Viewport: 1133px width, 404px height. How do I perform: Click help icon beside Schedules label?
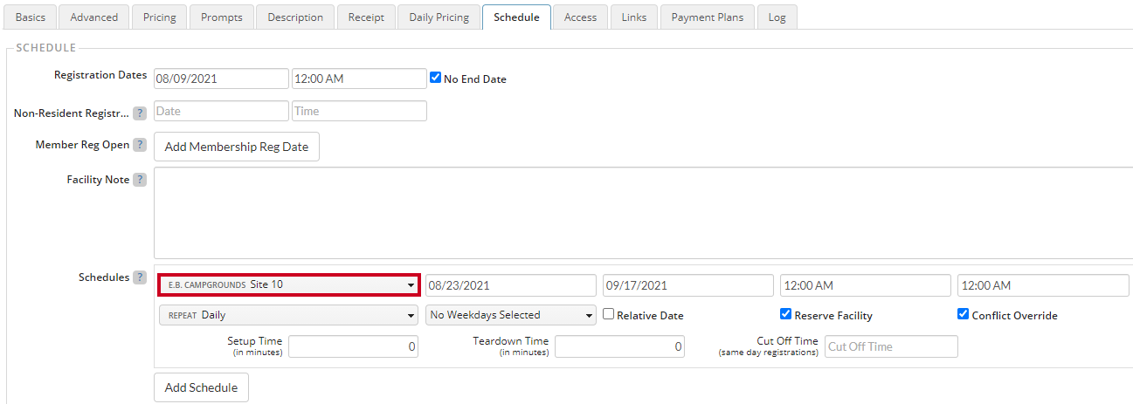[140, 277]
